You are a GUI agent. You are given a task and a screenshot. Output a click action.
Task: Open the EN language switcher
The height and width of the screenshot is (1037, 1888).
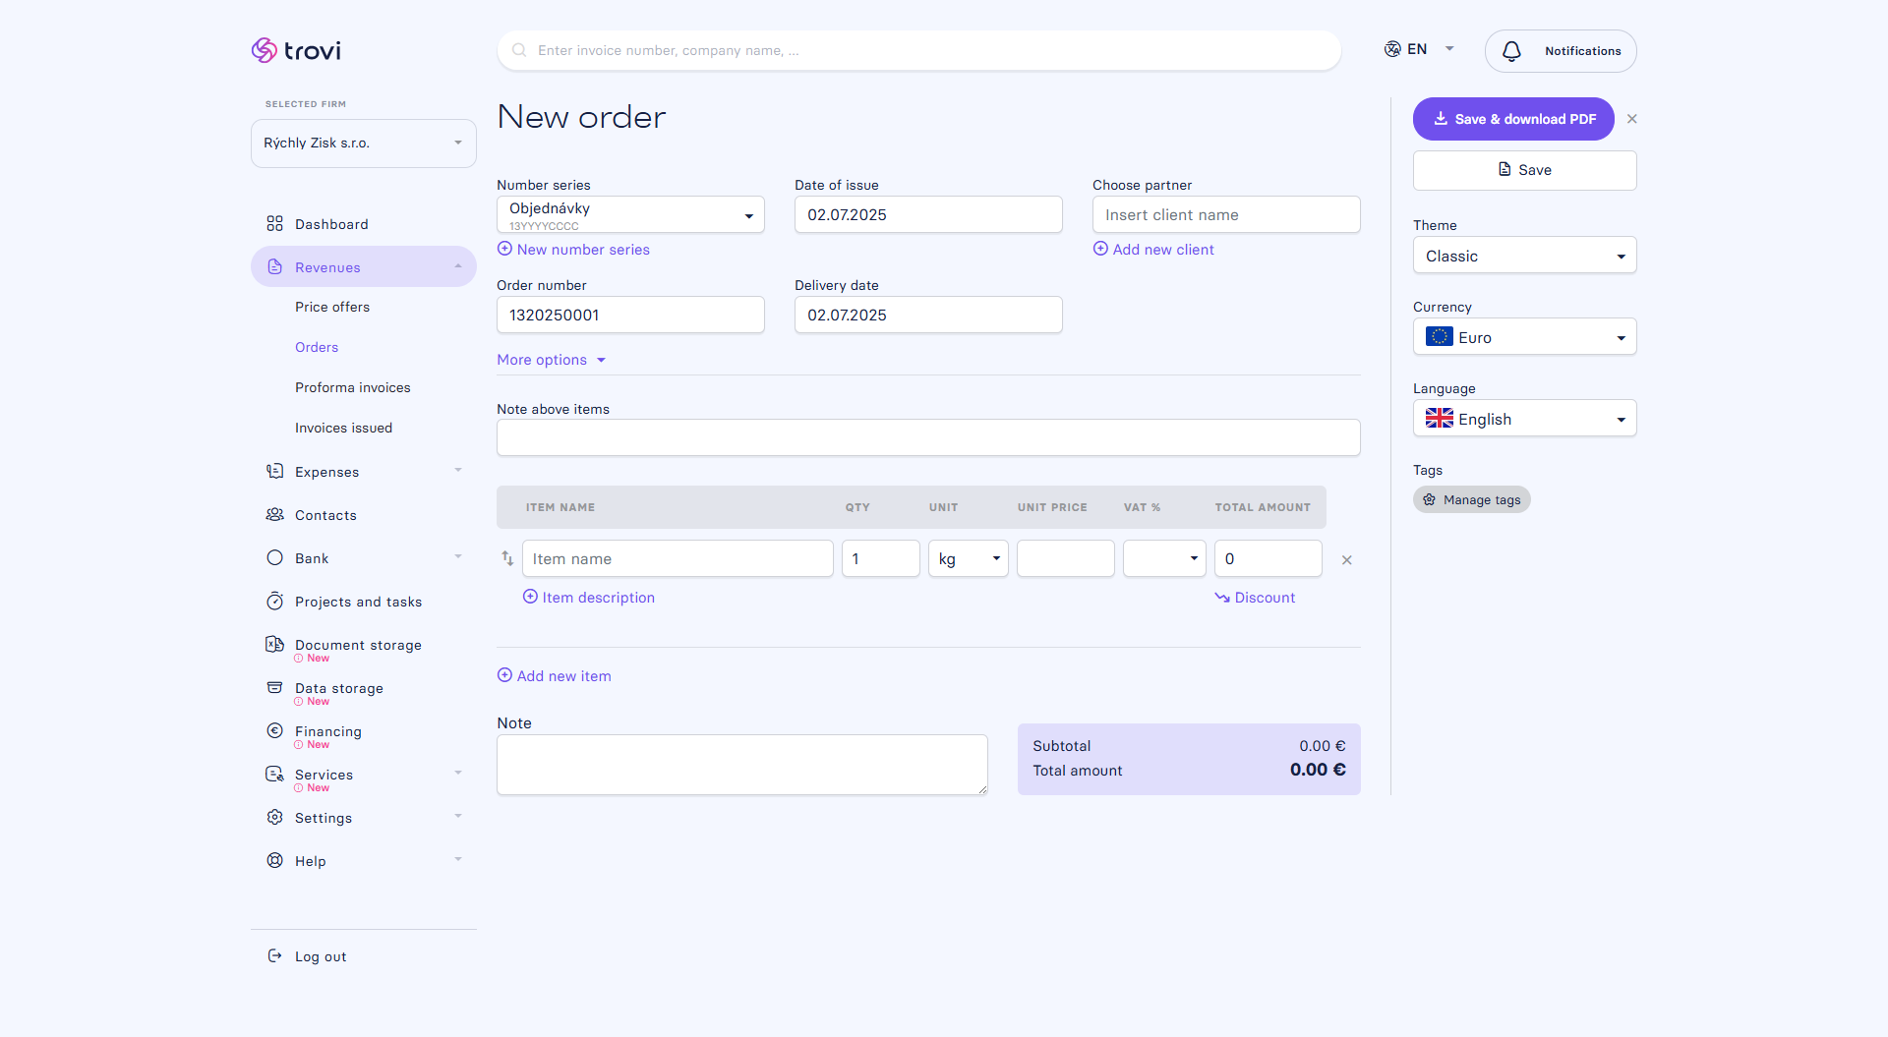(x=1420, y=49)
